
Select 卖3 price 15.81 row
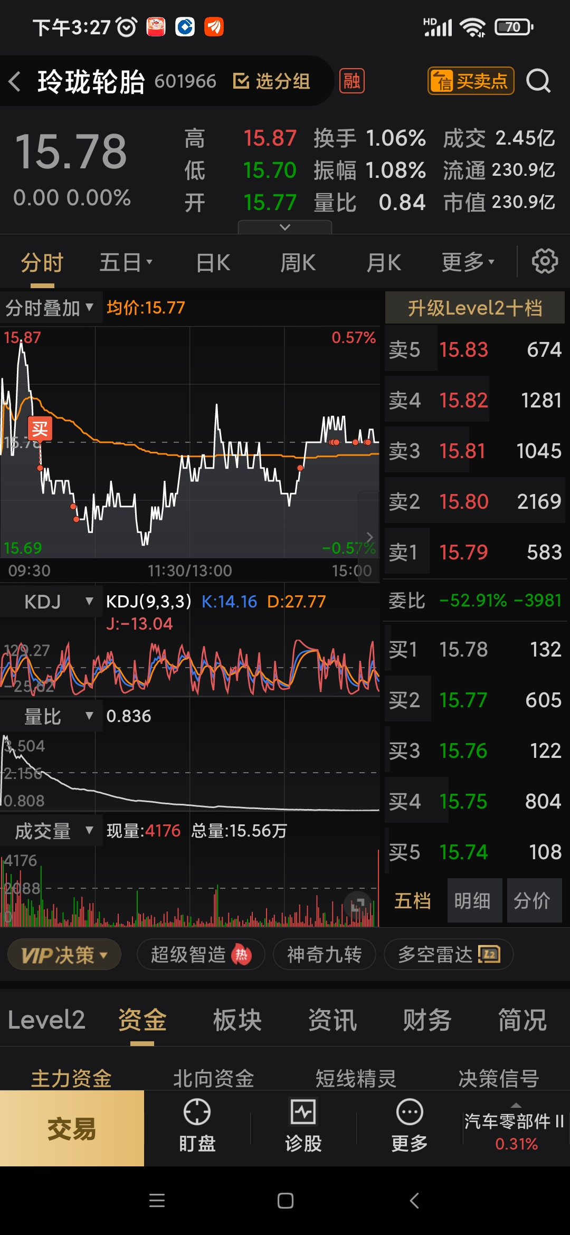tap(475, 451)
